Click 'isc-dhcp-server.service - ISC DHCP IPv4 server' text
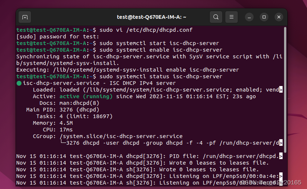Viewport: 307px width, 189px height. 99,83
